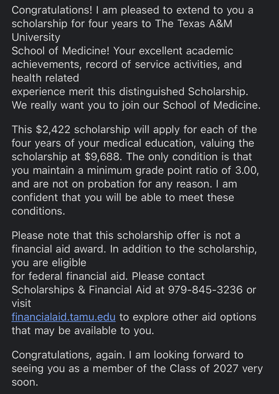
Task: Tap the phone number 979-845-3236
Action: 205,290
